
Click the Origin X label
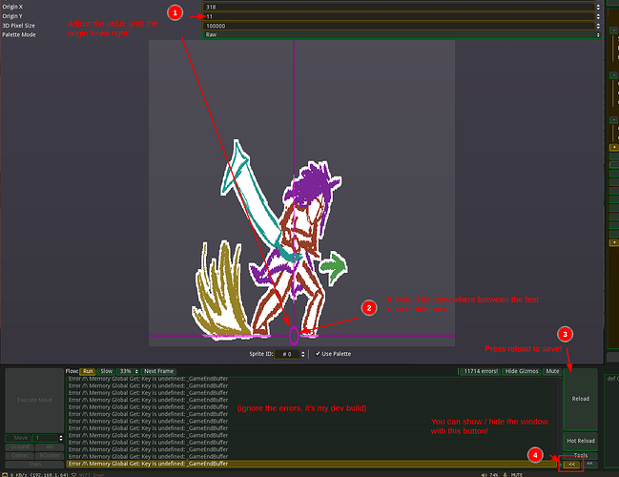click(x=12, y=7)
